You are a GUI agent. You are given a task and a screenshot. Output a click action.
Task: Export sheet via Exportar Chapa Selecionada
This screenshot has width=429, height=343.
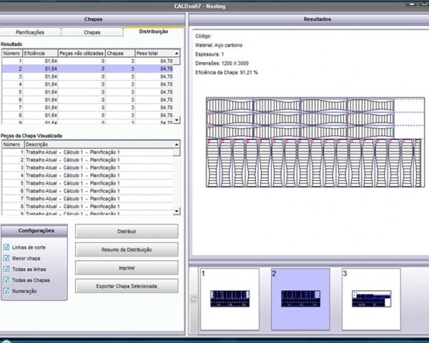[127, 286]
